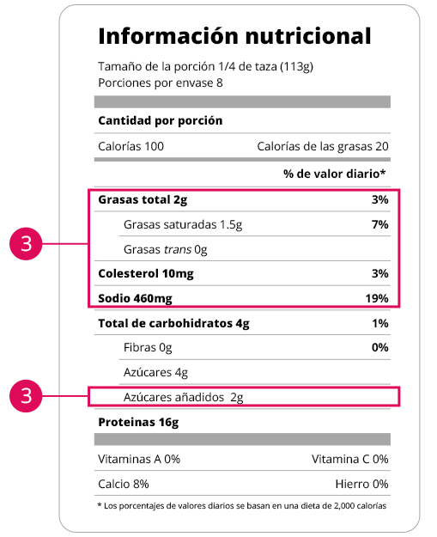Screen dimensions: 437x537
Task: Select the Calcio 8% entry
Action: [x=123, y=484]
